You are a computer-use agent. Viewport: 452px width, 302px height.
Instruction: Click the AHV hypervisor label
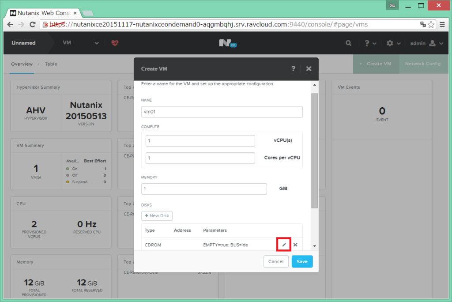click(x=36, y=110)
